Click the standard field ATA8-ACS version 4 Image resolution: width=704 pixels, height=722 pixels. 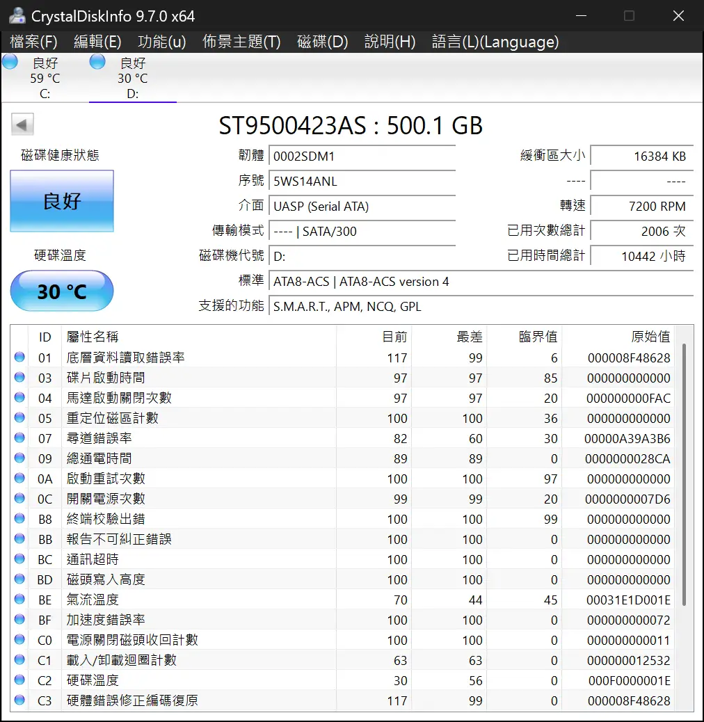point(481,281)
